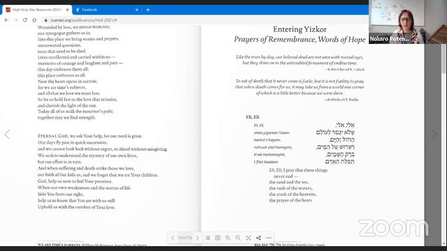Image resolution: width=447 pixels, height=251 pixels.
Task: Open more options ellipsis menu
Action: (x=268, y=238)
